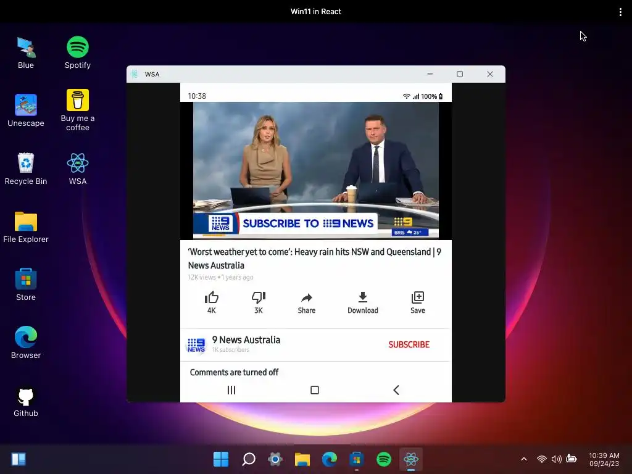Close the WSA window
This screenshot has width=632, height=474.
click(x=489, y=74)
